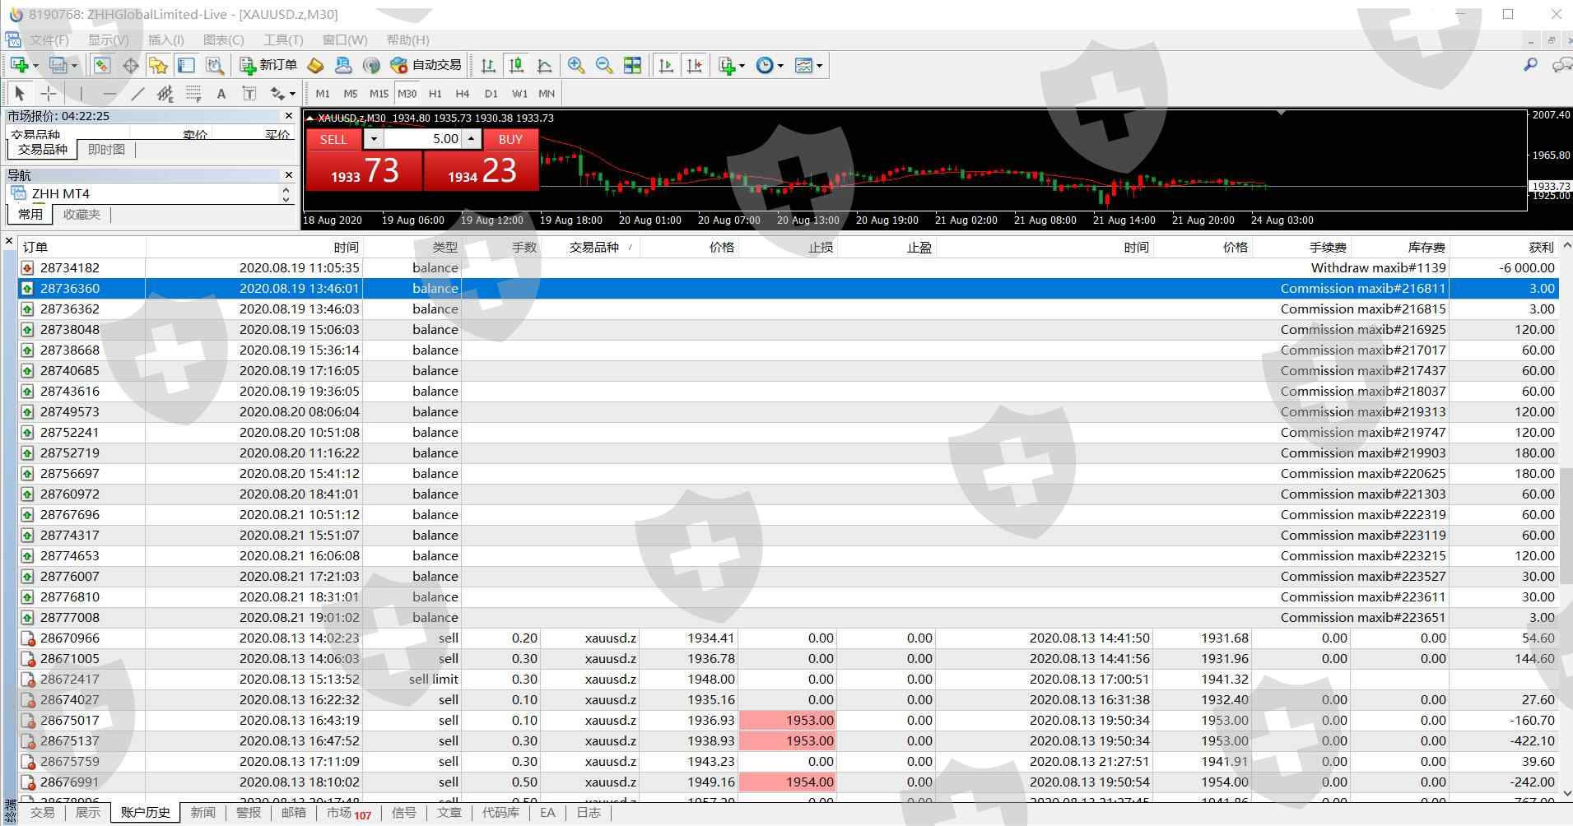
Task: Click the Tile Windows icon
Action: [632, 66]
